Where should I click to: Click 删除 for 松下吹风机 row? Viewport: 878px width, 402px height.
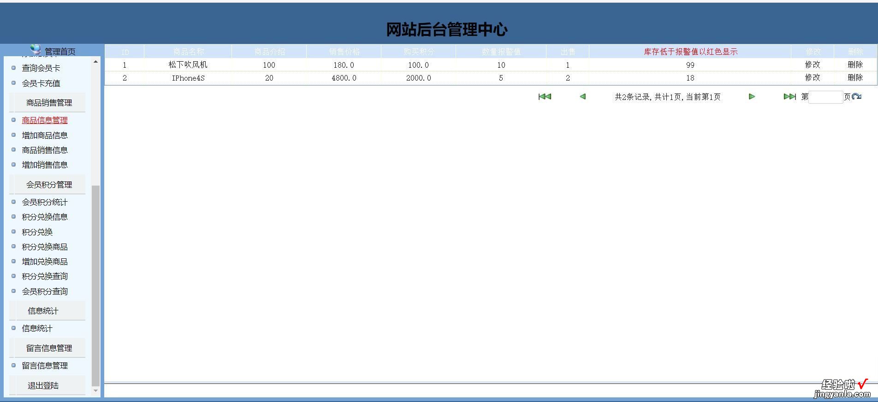pos(855,65)
